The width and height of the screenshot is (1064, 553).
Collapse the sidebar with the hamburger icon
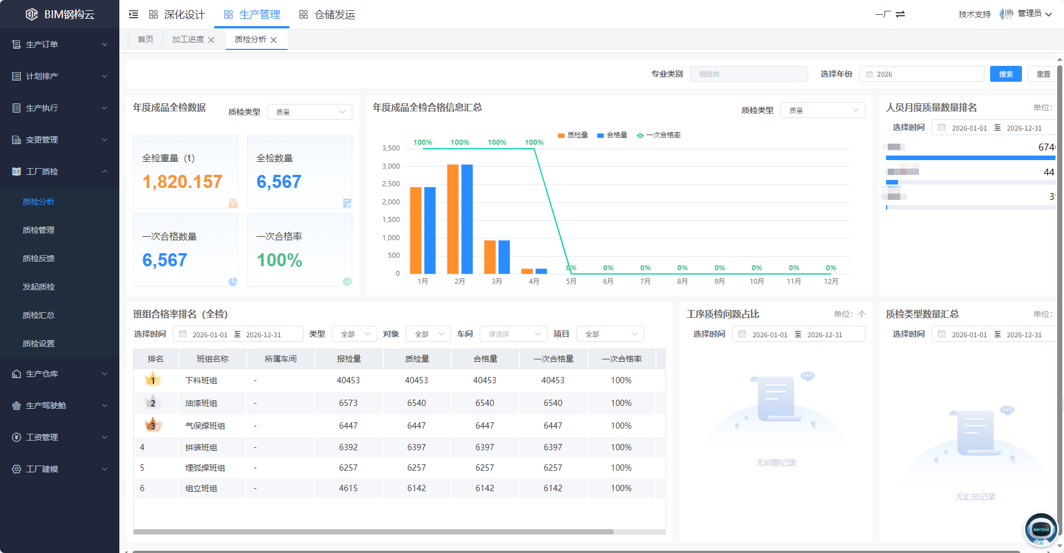pos(134,14)
